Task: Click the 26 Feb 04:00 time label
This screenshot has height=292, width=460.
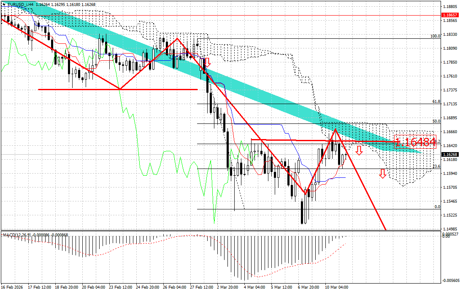Action: pos(174,287)
